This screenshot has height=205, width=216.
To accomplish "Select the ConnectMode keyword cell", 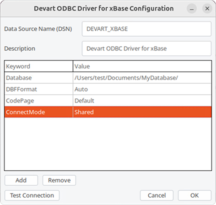I will [39, 112].
